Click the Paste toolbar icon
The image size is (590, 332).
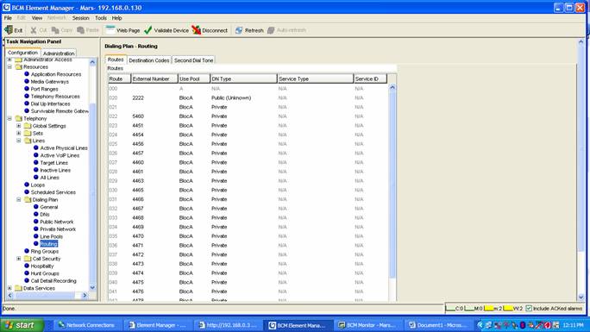pos(80,30)
